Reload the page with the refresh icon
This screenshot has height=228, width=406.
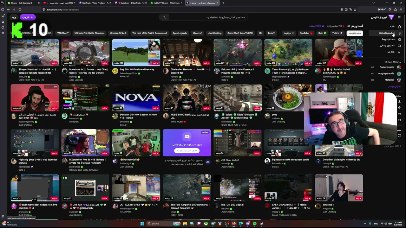(x=20, y=9)
